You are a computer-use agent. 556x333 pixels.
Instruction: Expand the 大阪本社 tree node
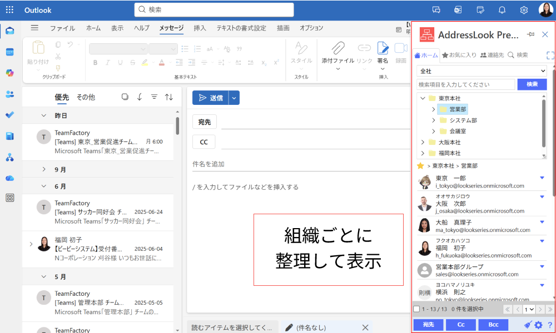point(423,143)
